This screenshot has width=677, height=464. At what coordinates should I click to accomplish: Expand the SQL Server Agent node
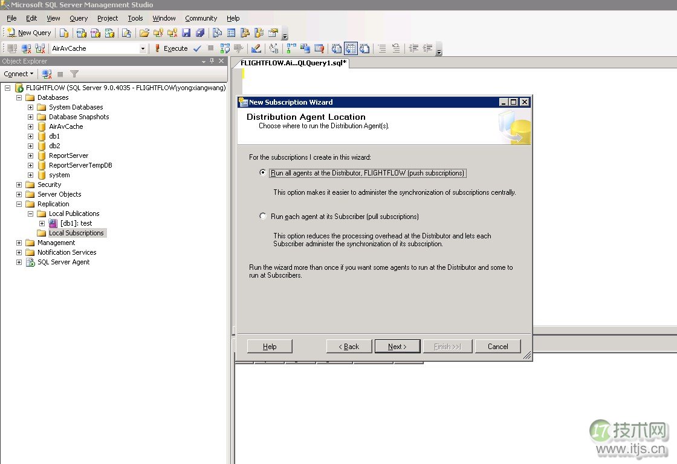click(x=19, y=262)
